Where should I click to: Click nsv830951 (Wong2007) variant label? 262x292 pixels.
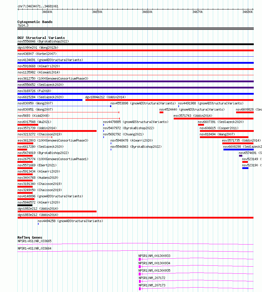coord(35,109)
